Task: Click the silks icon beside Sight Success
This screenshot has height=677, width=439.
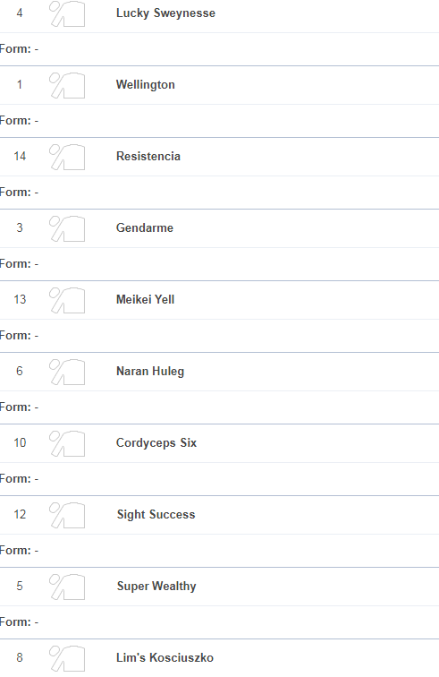Action: point(67,516)
